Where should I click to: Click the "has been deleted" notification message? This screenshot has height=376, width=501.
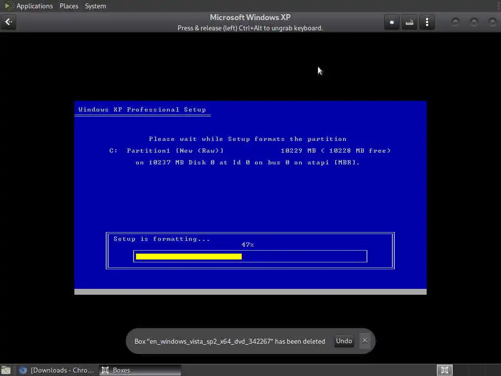point(229,341)
